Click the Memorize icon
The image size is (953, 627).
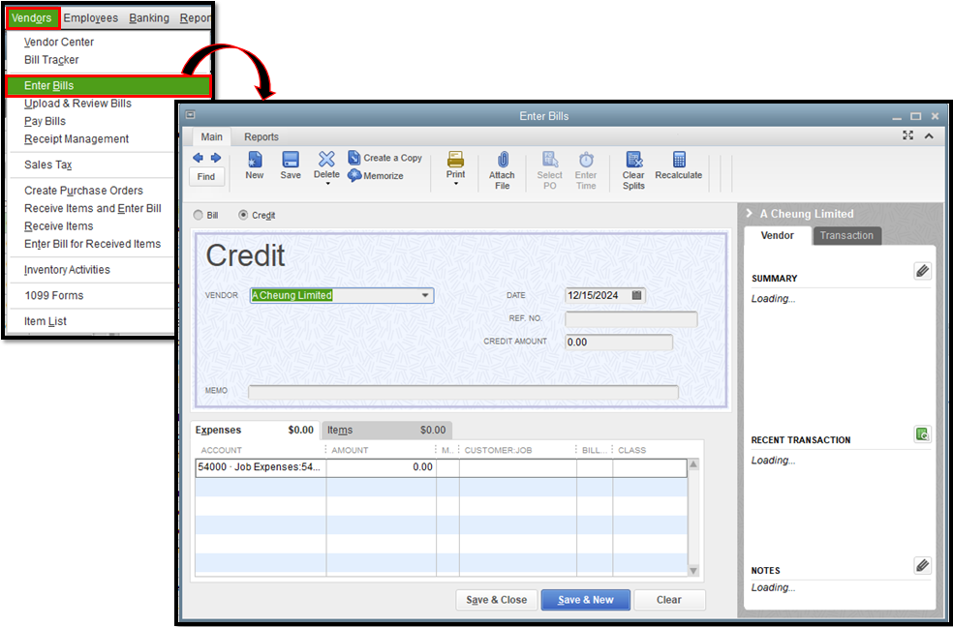pos(354,175)
